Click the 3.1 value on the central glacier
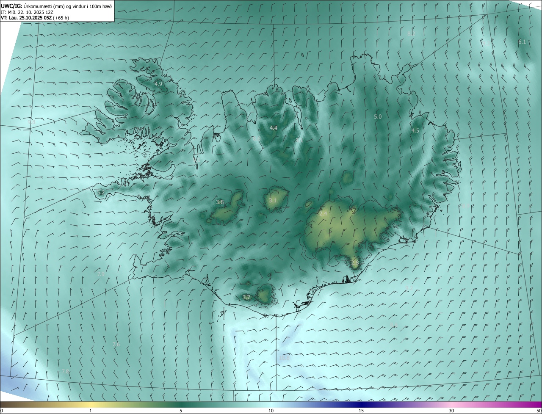 coord(272,201)
